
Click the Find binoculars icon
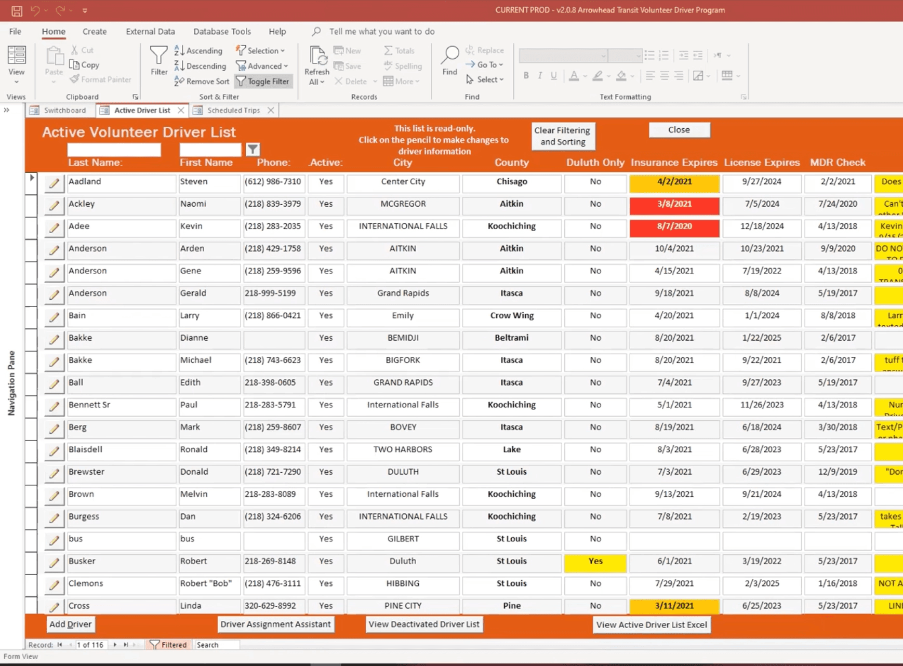coord(450,56)
